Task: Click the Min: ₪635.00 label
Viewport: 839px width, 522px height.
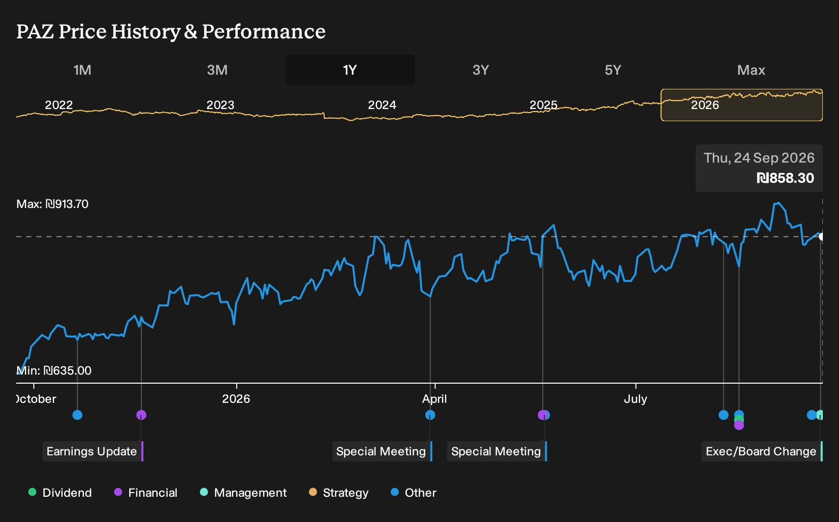Action: click(x=54, y=371)
